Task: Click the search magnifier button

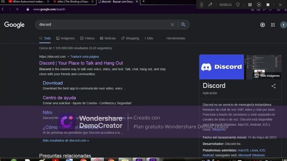Action: (183, 25)
